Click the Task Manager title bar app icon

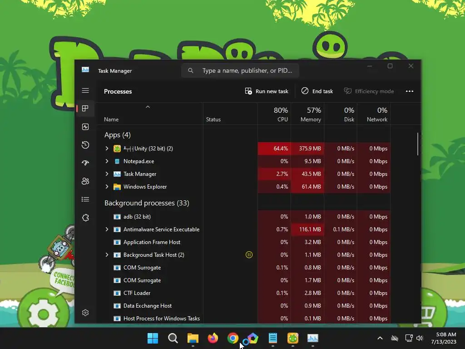[85, 70]
